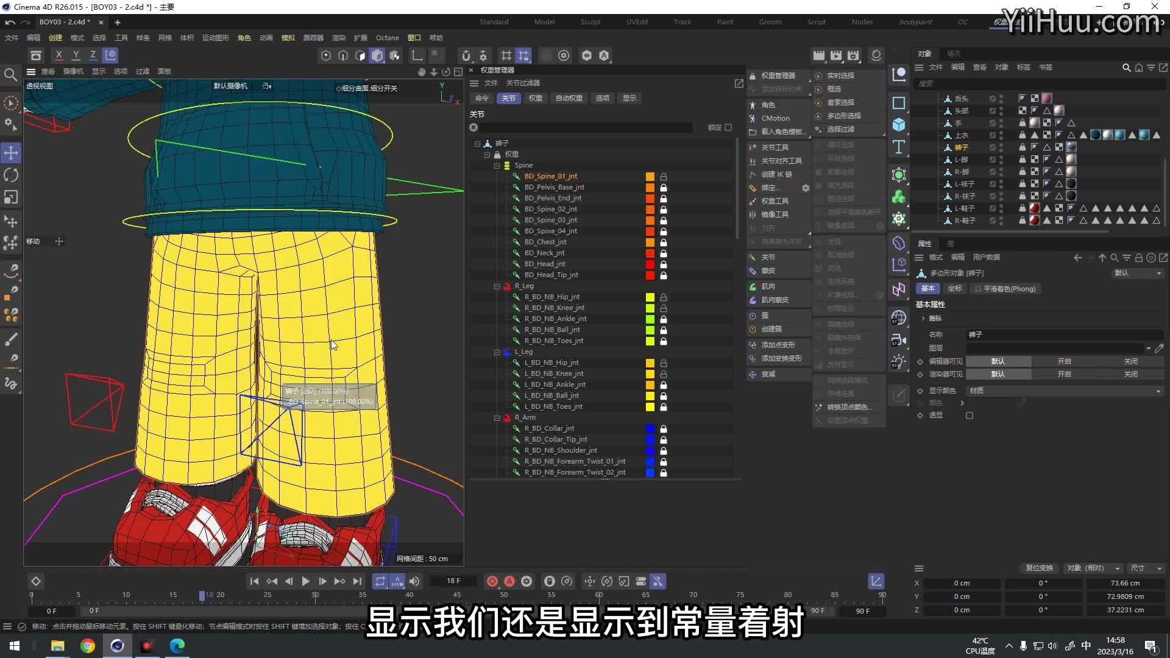Toggle Z axis lock
Image resolution: width=1170 pixels, height=658 pixels.
coord(93,55)
